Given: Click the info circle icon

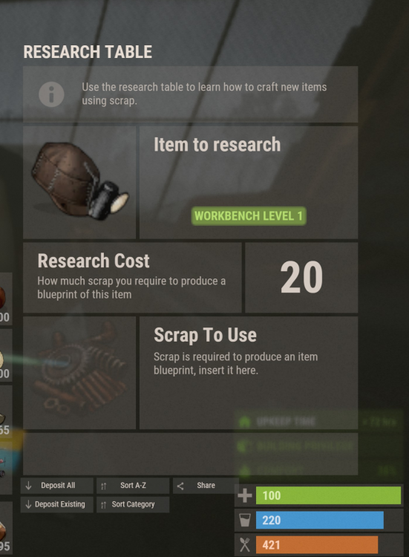Looking at the screenshot, I should (51, 94).
